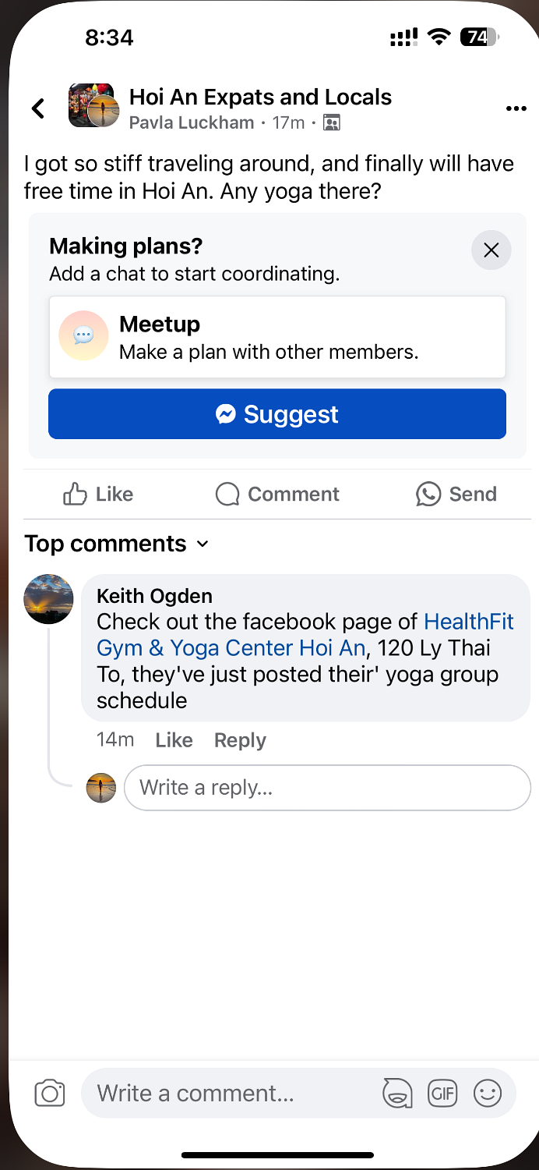Reply to Keith Ogden's comment
The image size is (539, 1170).
(240, 740)
